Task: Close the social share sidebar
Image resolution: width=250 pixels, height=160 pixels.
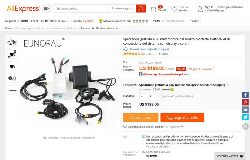Action: 245,127
